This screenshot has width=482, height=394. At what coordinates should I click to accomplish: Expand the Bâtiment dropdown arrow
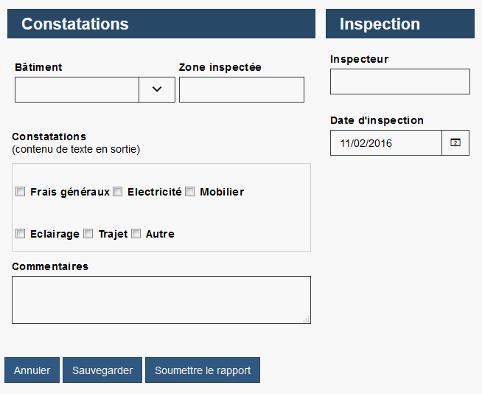(156, 89)
